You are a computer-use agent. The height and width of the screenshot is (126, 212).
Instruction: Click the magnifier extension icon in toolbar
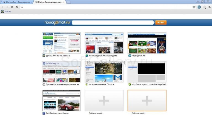(x=205, y=7)
